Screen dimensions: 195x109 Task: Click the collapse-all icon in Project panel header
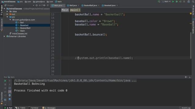tap(40, 5)
